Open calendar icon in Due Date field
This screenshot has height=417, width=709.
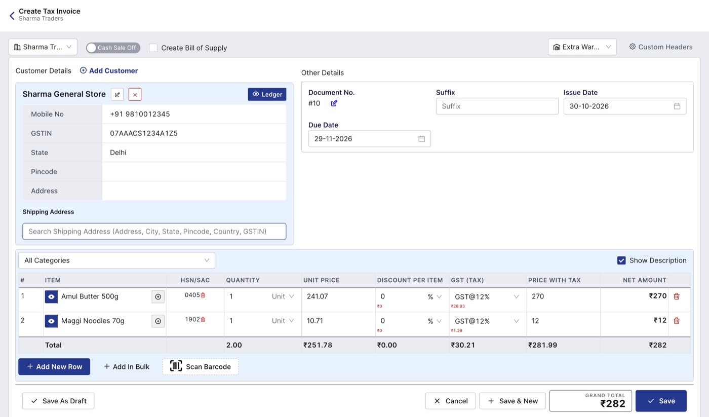point(421,138)
